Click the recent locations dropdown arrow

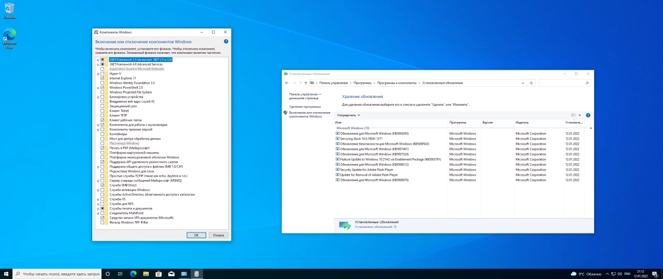pyautogui.click(x=300, y=83)
